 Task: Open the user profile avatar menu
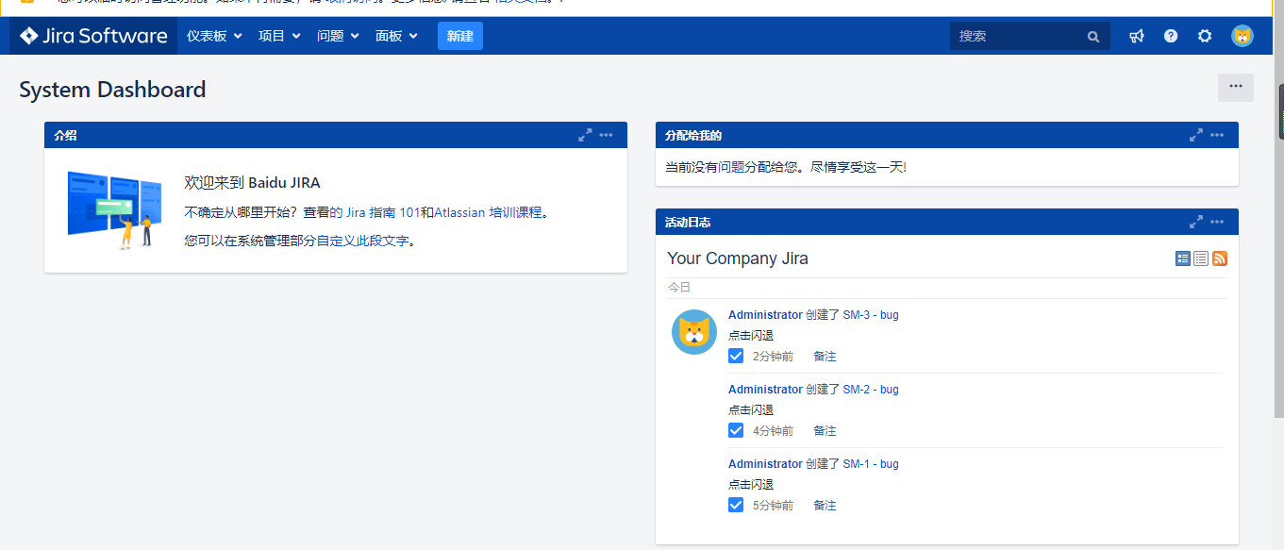pyautogui.click(x=1242, y=36)
